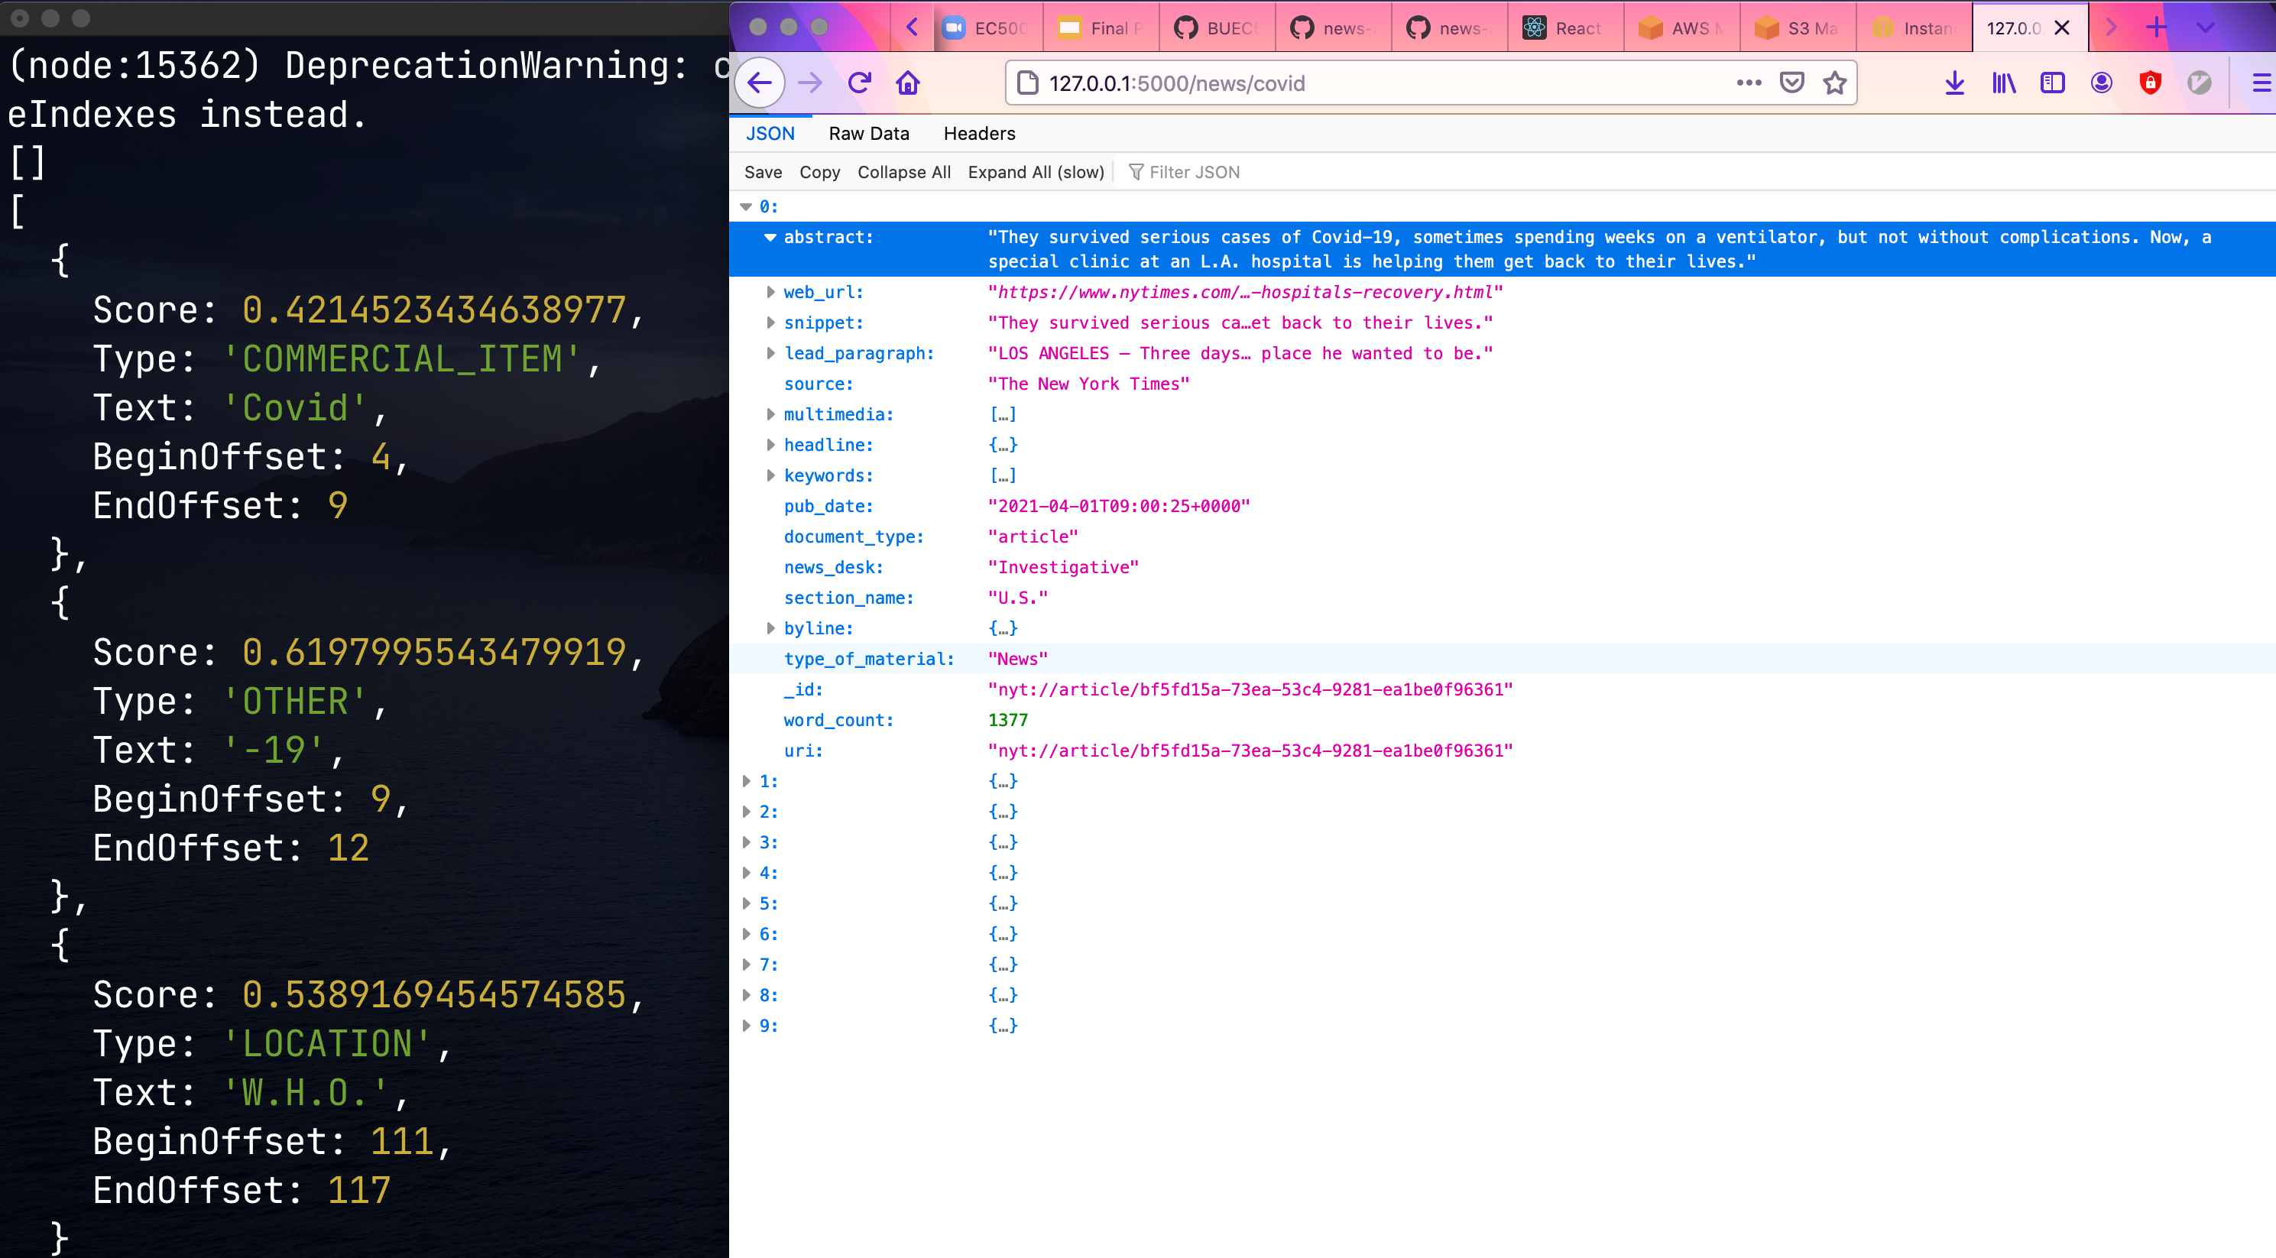Toggle the sidebar view icon
The height and width of the screenshot is (1258, 2276).
(2051, 83)
